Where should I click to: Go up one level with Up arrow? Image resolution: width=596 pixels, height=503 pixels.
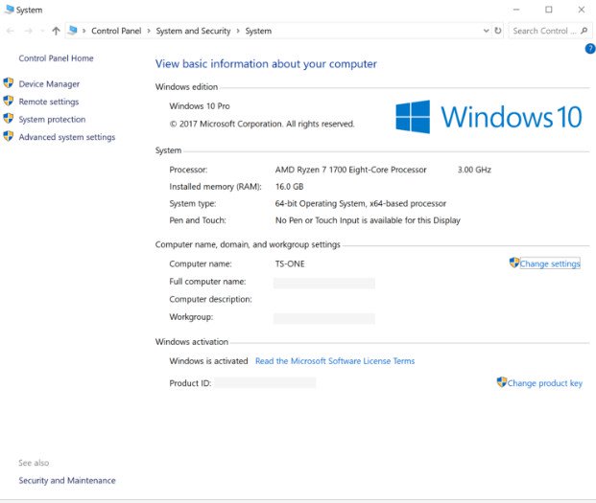[x=56, y=31]
